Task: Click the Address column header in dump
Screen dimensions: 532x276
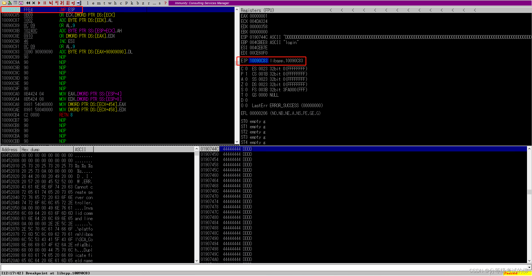Action: pos(11,149)
